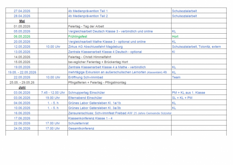Click Schulsozialarbeit, Tolonitz, extern cell

click(x=196, y=47)
